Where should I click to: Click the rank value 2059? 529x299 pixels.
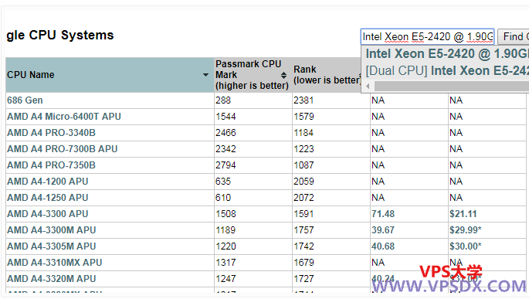click(x=303, y=182)
